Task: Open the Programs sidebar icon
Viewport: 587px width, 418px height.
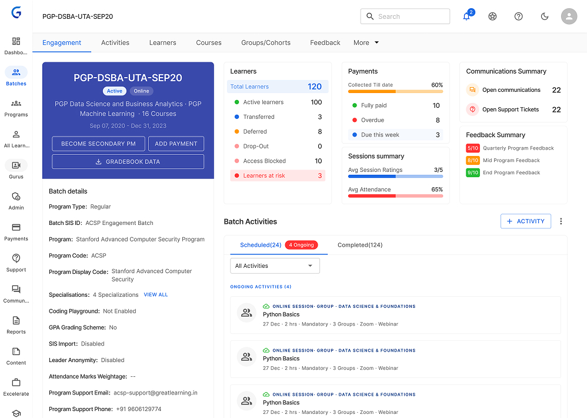Action: pos(16,104)
